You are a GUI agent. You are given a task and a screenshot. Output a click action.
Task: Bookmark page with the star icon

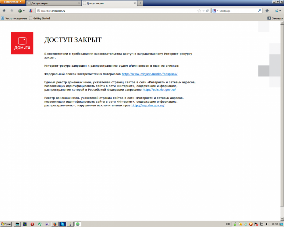tap(199, 11)
